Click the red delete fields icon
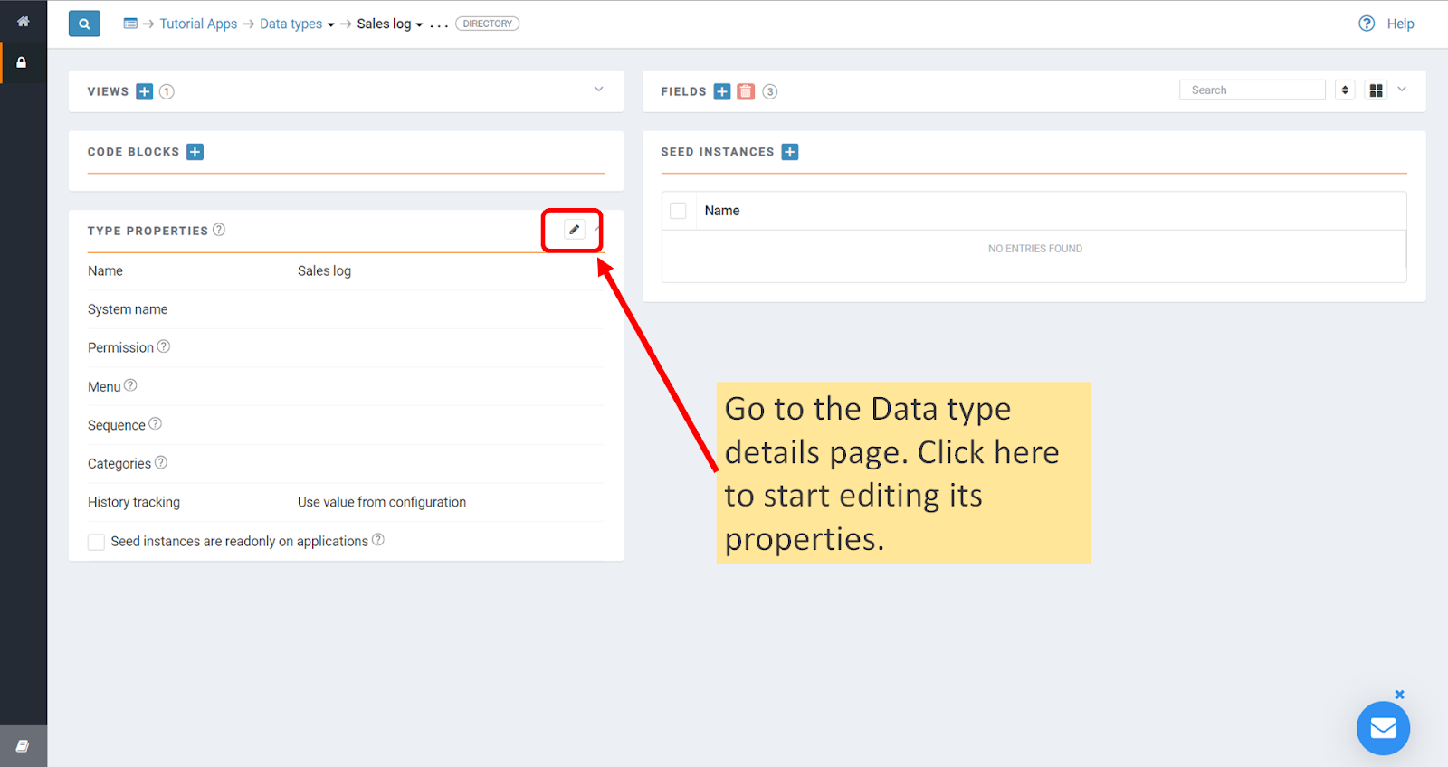The image size is (1448, 767). 746,91
